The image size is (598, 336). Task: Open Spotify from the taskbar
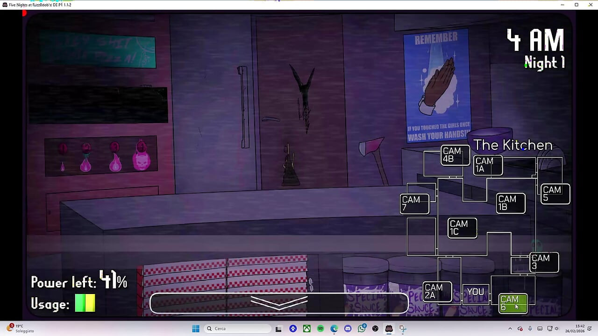click(320, 329)
